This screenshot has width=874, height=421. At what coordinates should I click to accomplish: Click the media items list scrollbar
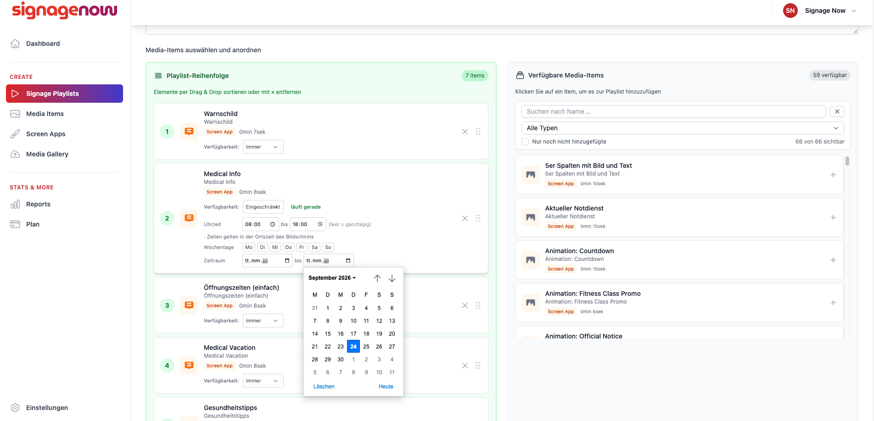pos(847,161)
